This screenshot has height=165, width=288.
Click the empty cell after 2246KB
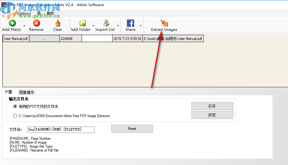click(x=97, y=39)
